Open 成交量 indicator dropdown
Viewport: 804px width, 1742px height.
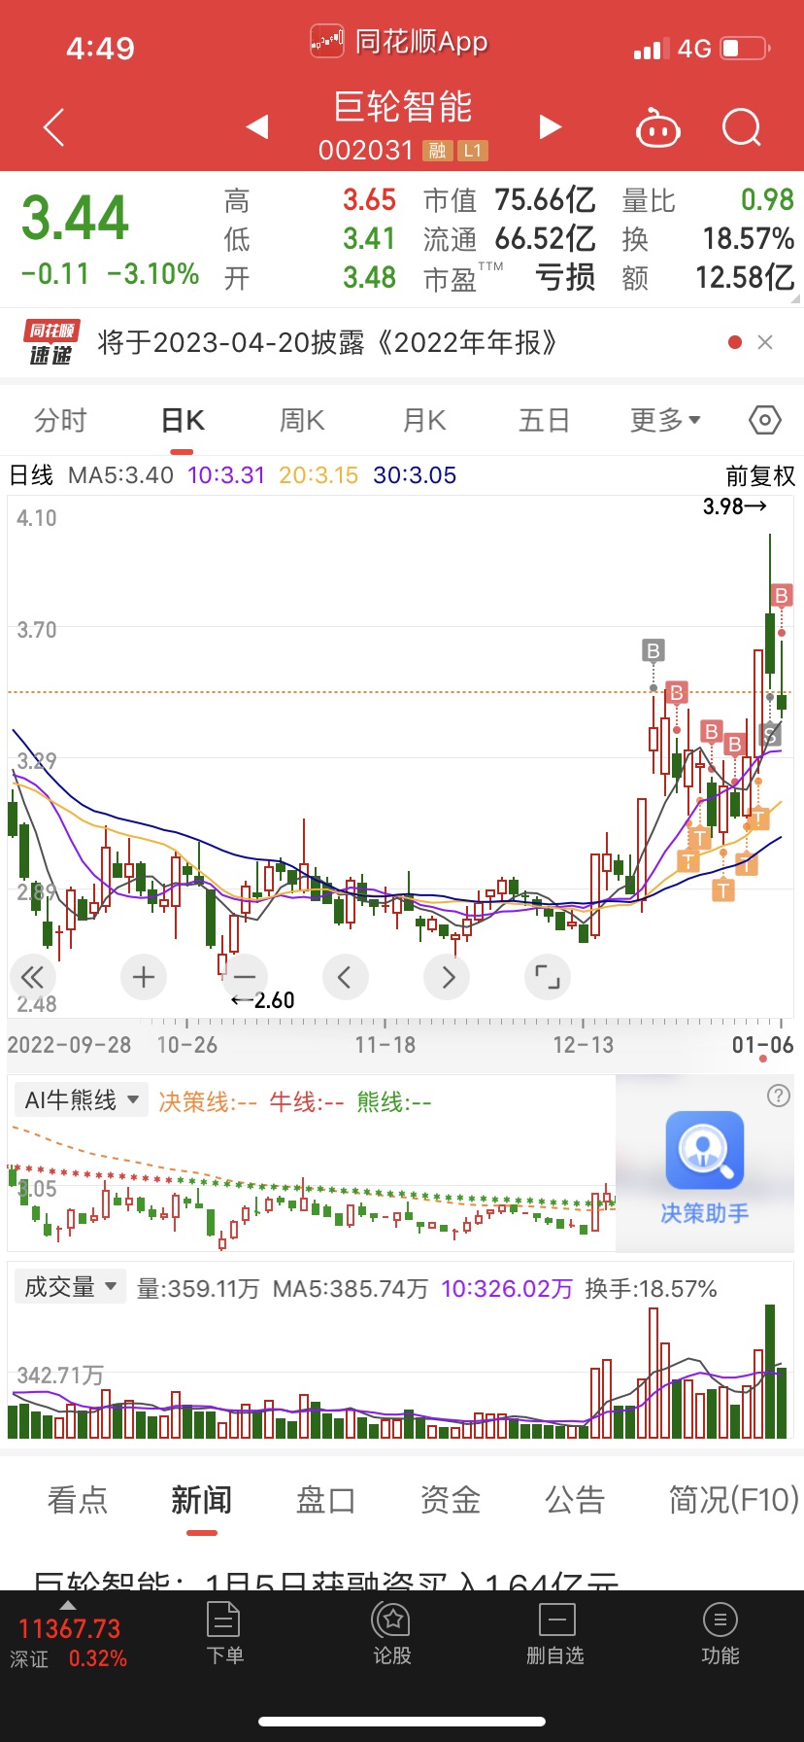pos(70,1287)
